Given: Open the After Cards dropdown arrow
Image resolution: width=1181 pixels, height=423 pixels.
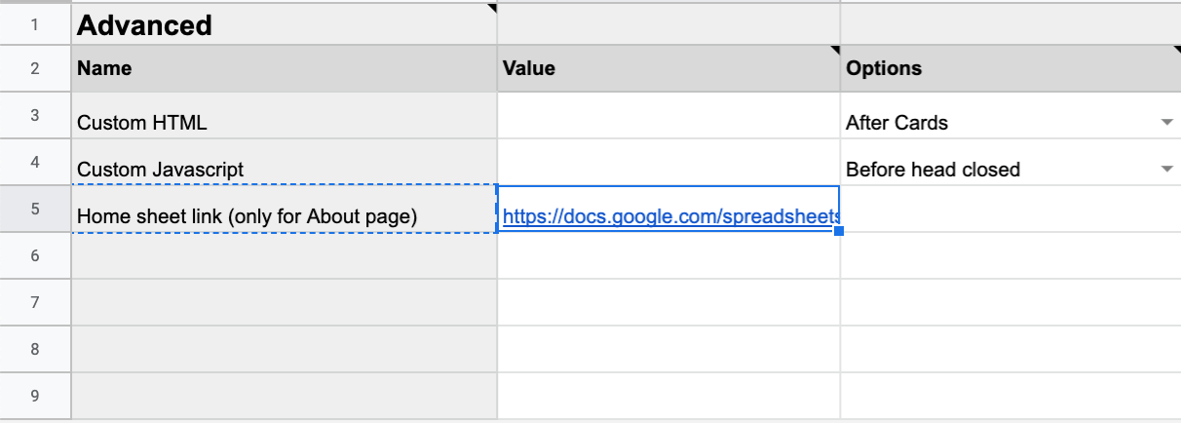Looking at the screenshot, I should (1166, 123).
